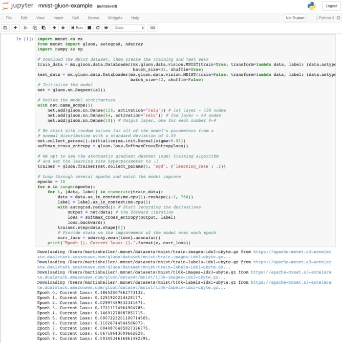Insert a cell below with plus icon
The width and height of the screenshot is (342, 343).
15,28
